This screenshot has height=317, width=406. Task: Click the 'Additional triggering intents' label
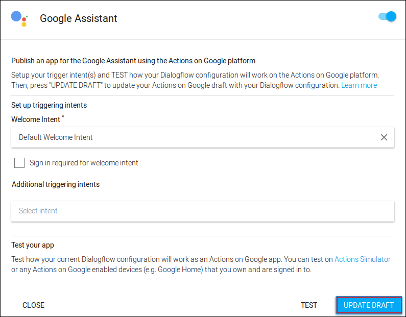[x=56, y=184]
